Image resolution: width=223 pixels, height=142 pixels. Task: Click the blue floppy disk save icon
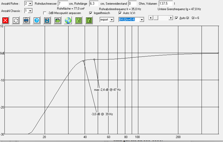pos(47,20)
